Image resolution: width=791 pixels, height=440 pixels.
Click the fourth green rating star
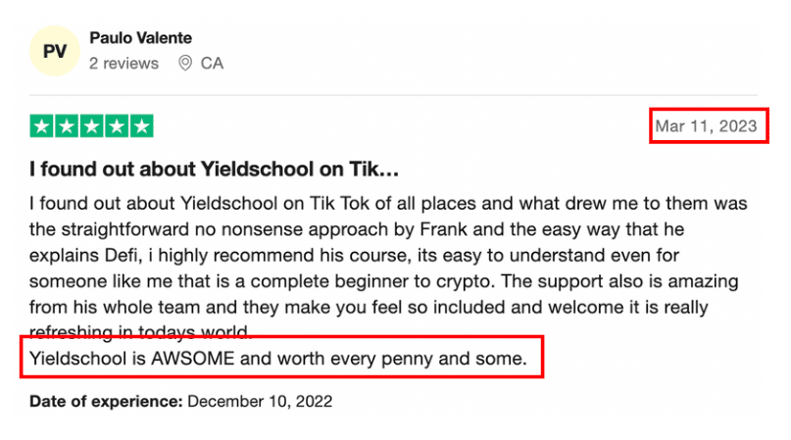pos(118,126)
